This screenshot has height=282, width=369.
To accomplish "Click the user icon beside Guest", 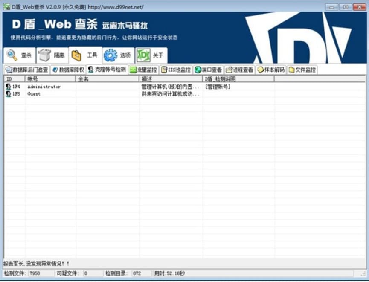I will click(9, 93).
